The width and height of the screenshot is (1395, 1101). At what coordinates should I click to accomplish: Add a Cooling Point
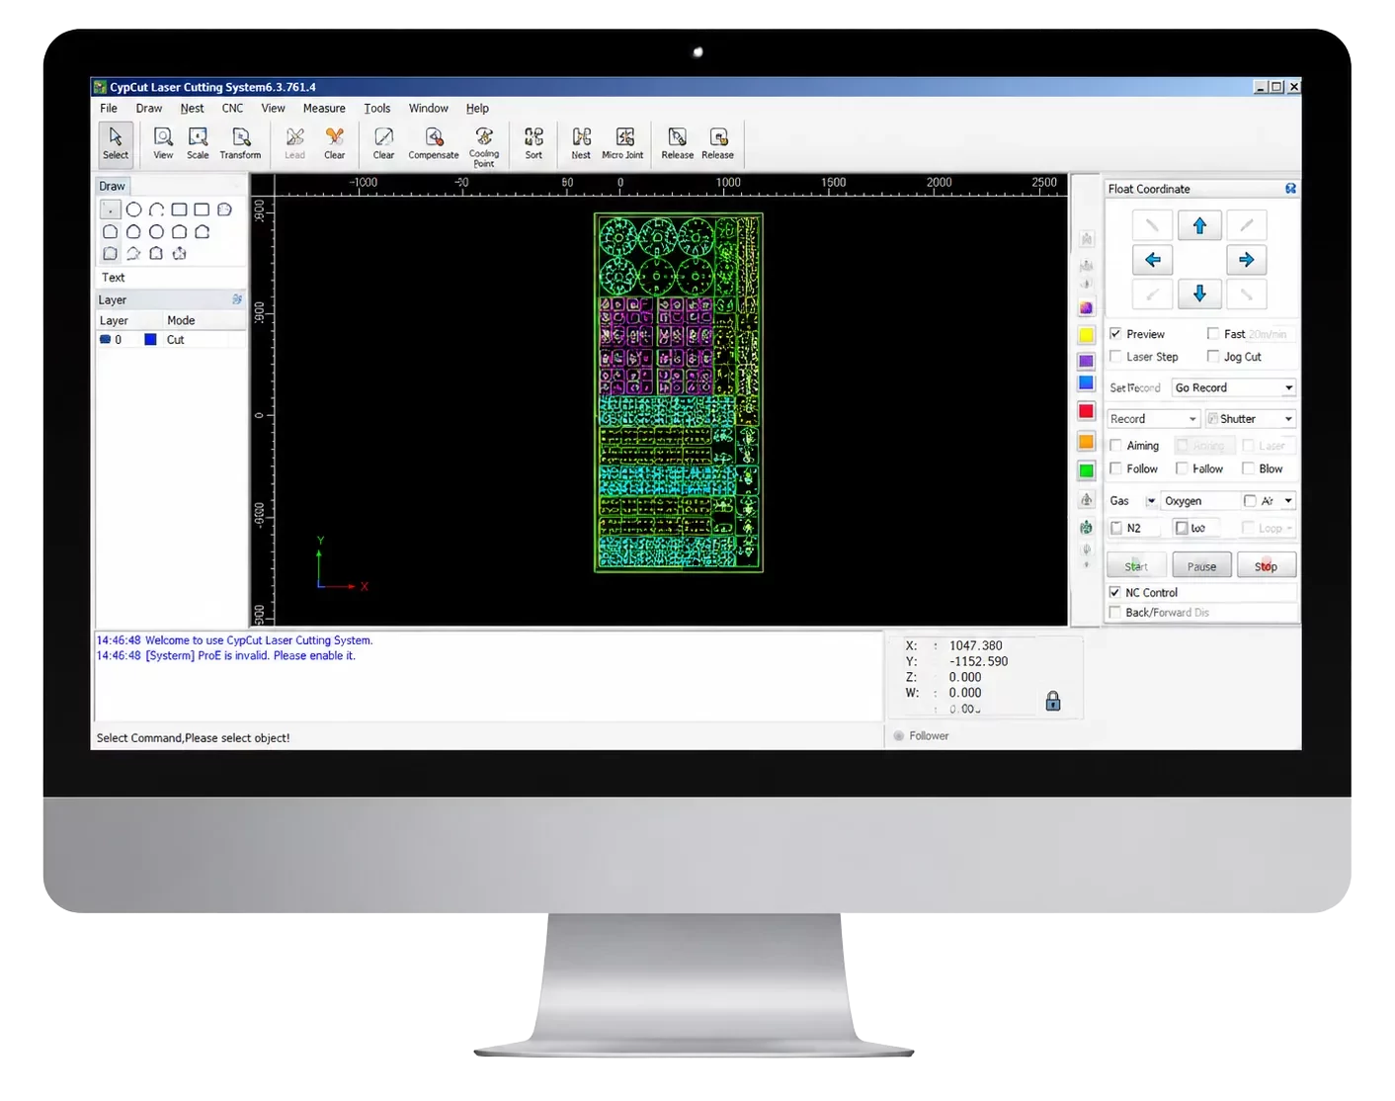click(484, 145)
